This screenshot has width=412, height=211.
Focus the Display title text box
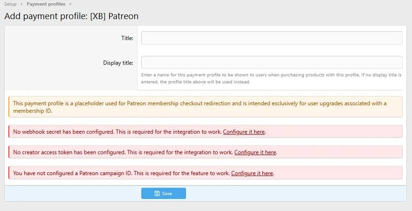point(272,62)
